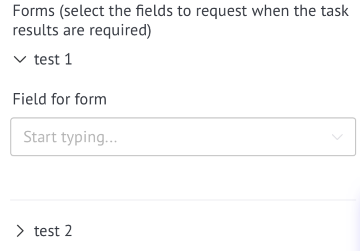Click the 'select the fields to request' text

[x=153, y=11]
